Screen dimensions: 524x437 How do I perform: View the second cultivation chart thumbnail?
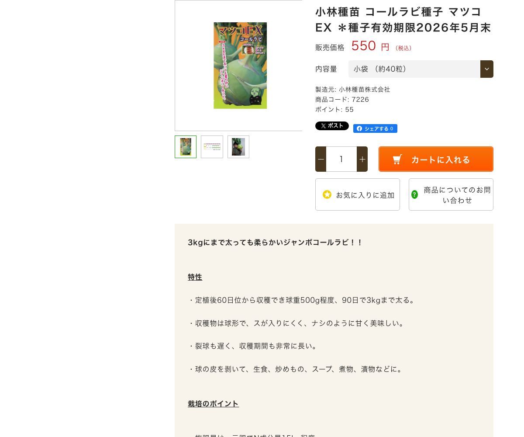pos(212,147)
